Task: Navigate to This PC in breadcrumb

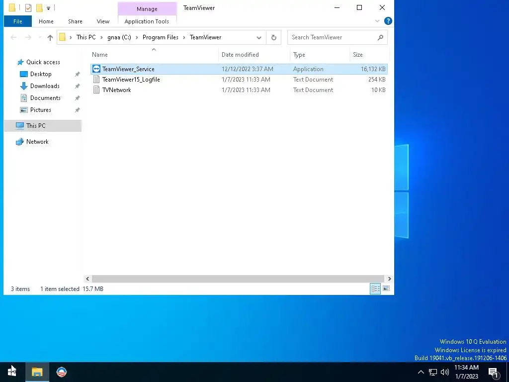Action: coord(86,37)
